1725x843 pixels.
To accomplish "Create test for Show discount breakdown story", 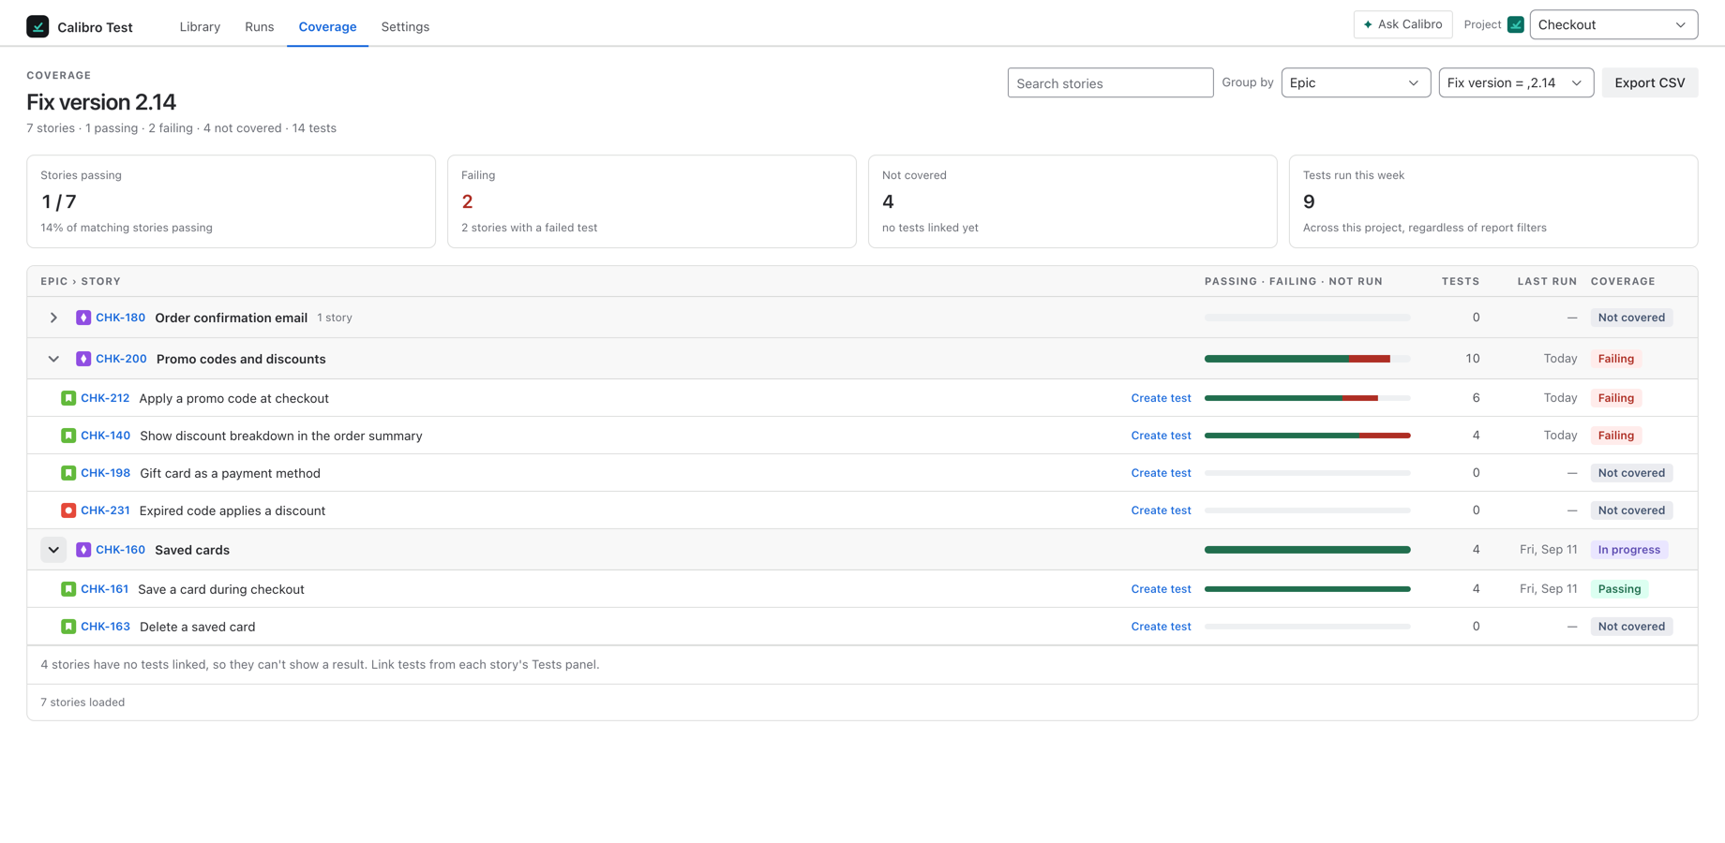I will [1161, 436].
